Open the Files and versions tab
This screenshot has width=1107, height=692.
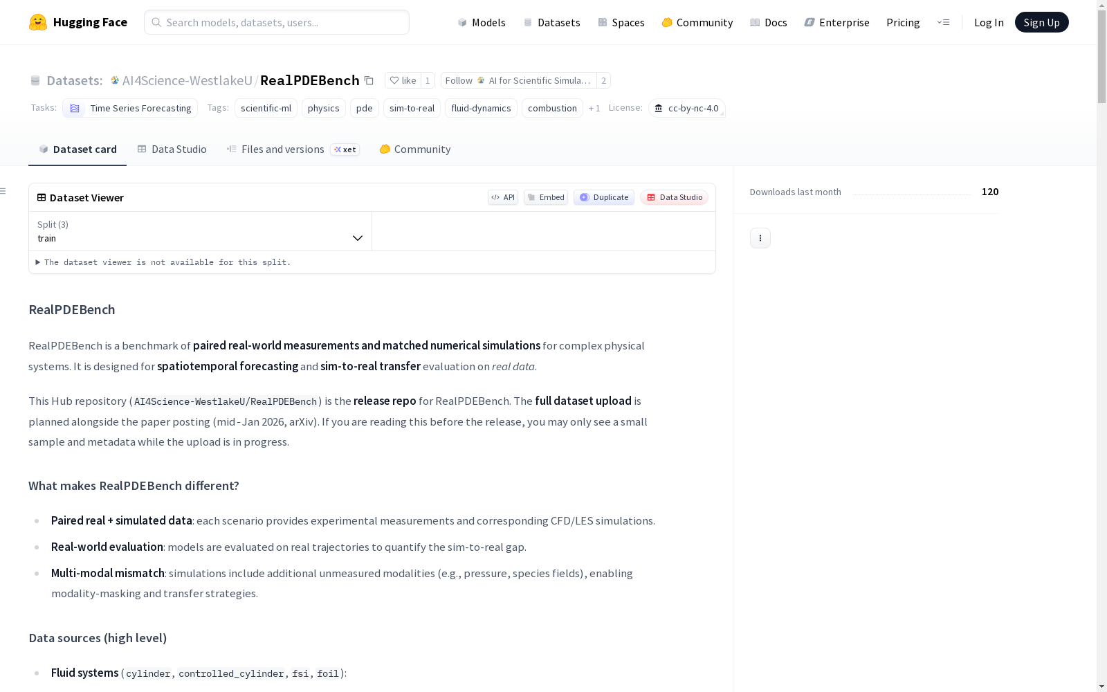point(293,149)
